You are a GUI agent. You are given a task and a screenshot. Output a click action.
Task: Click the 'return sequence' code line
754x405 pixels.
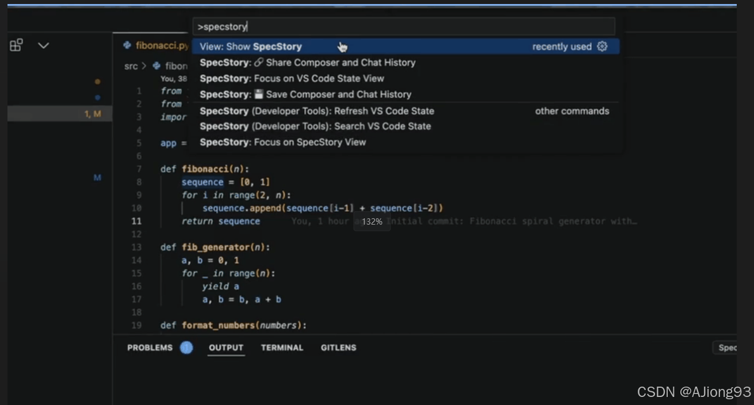[221, 221]
